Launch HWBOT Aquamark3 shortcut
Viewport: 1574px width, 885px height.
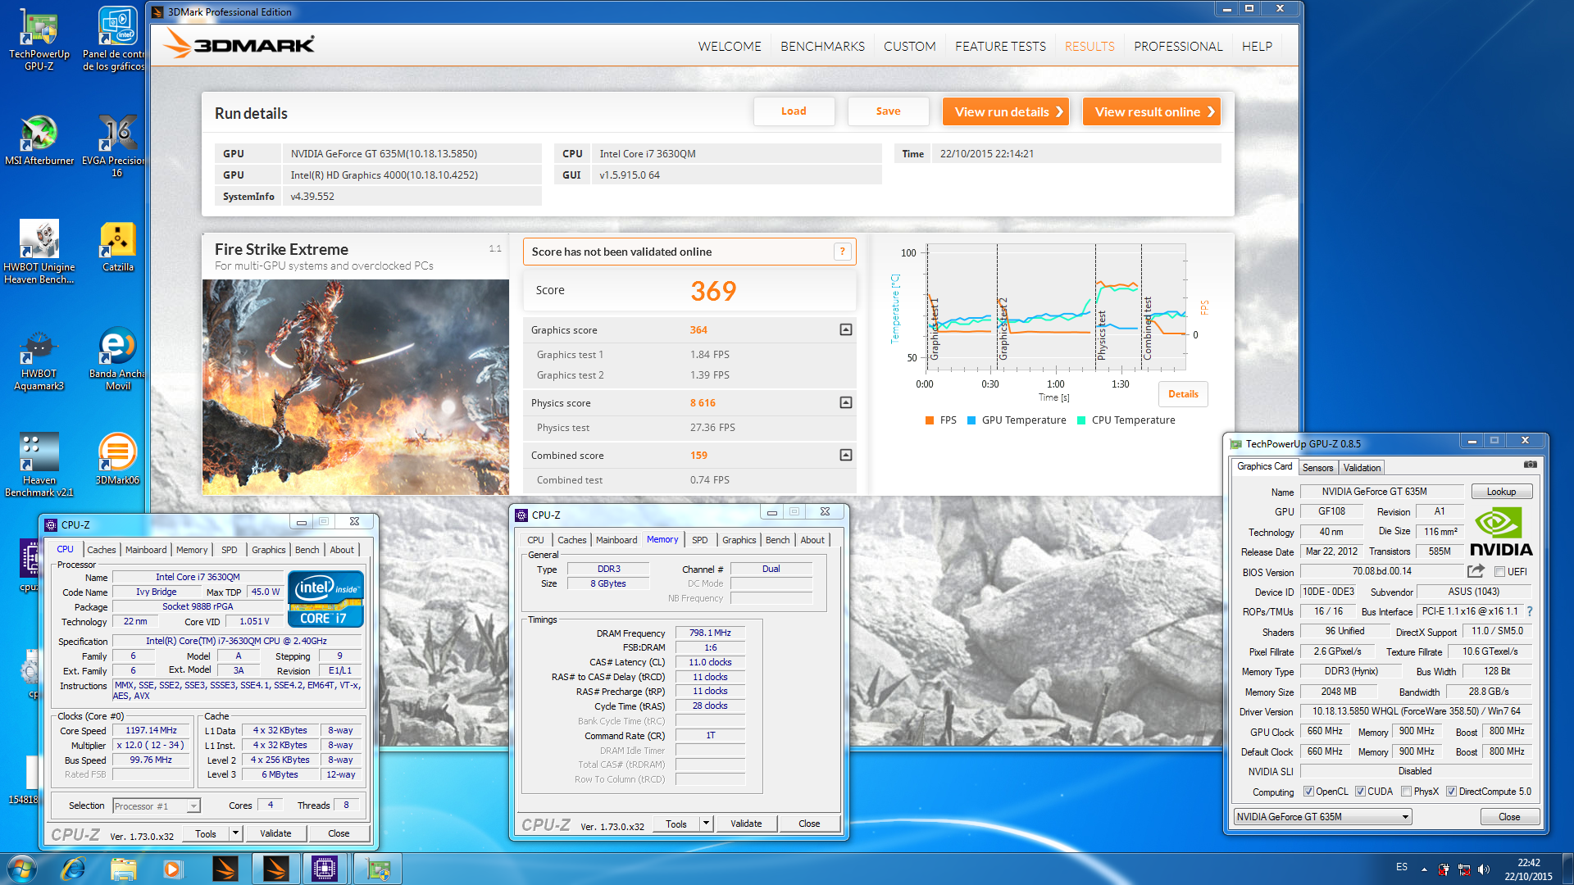point(39,359)
